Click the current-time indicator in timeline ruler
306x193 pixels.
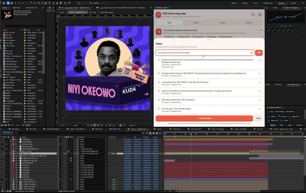click(191, 134)
